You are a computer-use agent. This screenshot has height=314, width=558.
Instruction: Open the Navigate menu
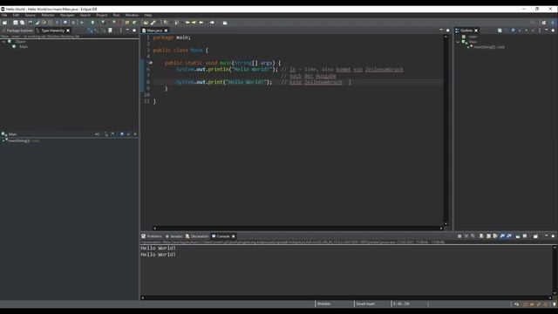point(67,16)
